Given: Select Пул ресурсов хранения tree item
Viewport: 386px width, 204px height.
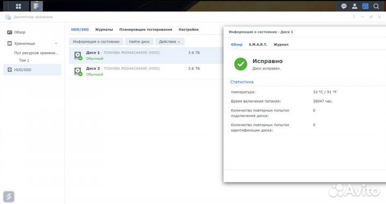Looking at the screenshot, I should 36,53.
